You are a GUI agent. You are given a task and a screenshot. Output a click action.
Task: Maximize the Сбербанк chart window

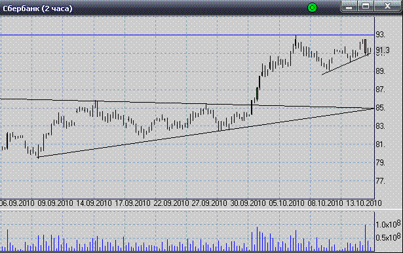click(366, 6)
